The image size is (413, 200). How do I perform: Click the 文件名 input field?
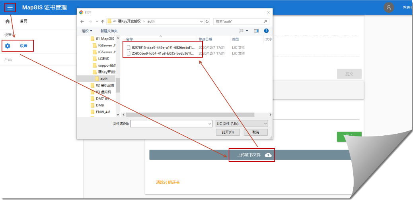pos(171,124)
